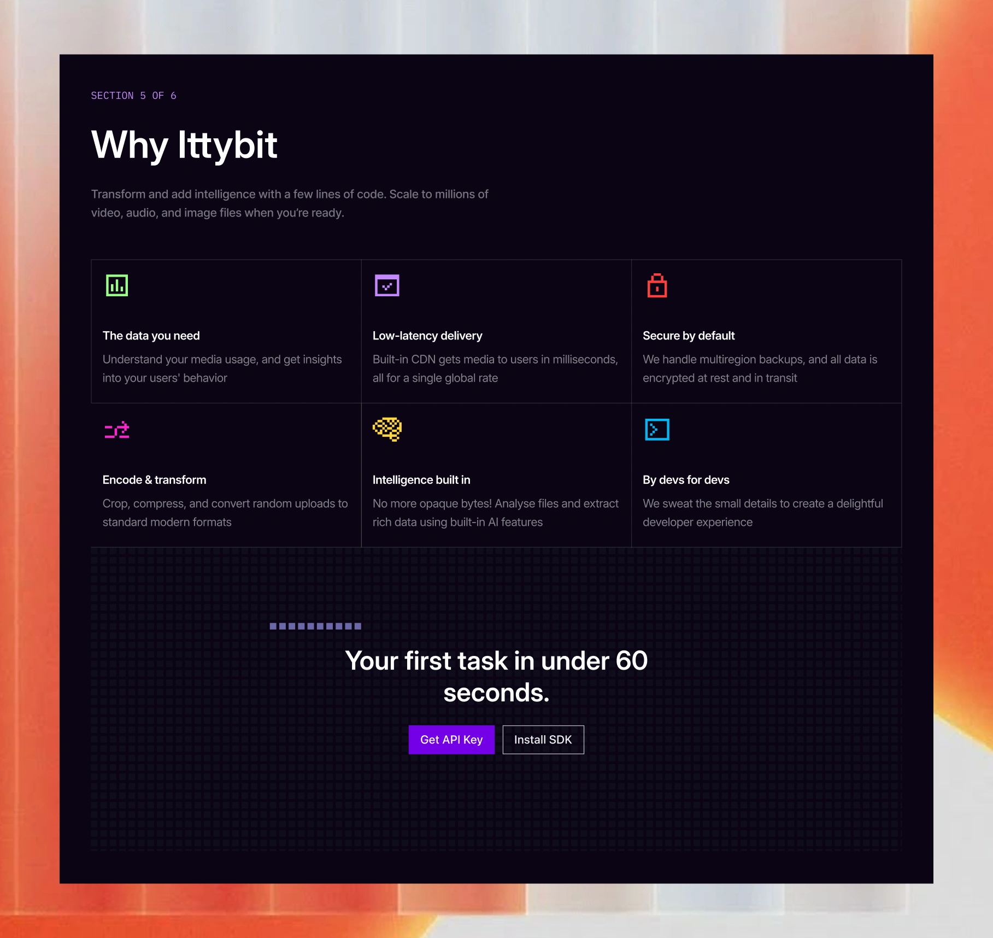Click the Get API Key button

pyautogui.click(x=451, y=740)
